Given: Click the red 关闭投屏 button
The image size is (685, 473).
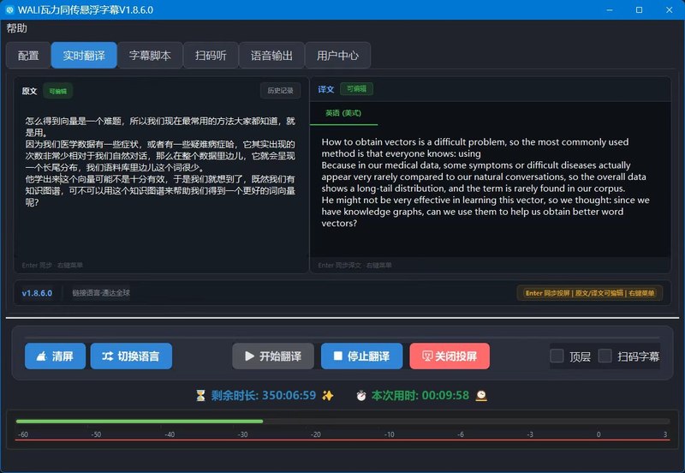Looking at the screenshot, I should click(450, 356).
